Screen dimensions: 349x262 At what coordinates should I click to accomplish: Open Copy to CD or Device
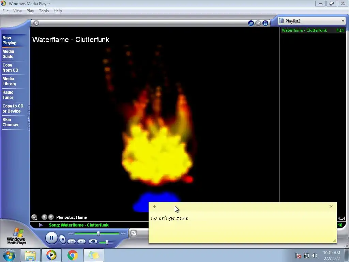[13, 108]
